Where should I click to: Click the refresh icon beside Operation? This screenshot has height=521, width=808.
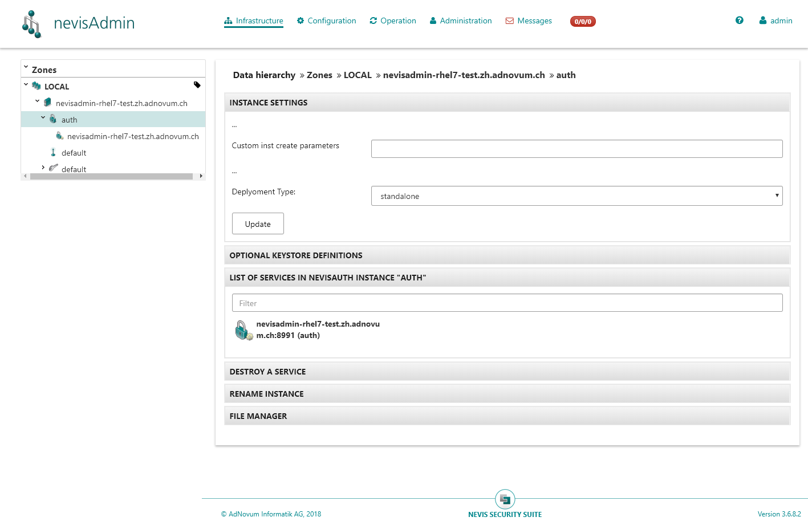[x=373, y=21]
